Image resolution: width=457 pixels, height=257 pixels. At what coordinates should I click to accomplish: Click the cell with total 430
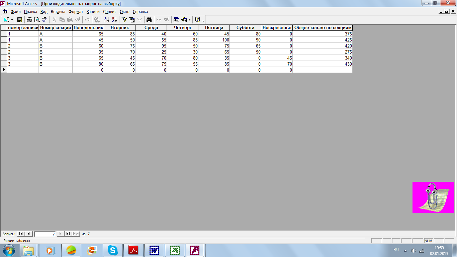323,64
